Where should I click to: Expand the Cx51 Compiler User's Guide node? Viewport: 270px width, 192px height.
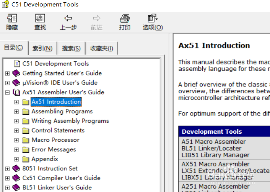7,178
